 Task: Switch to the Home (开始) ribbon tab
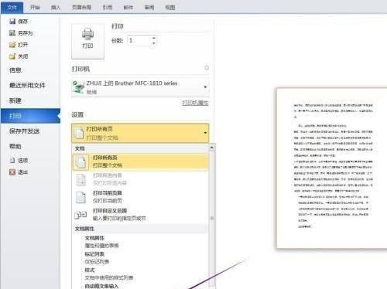35,8
